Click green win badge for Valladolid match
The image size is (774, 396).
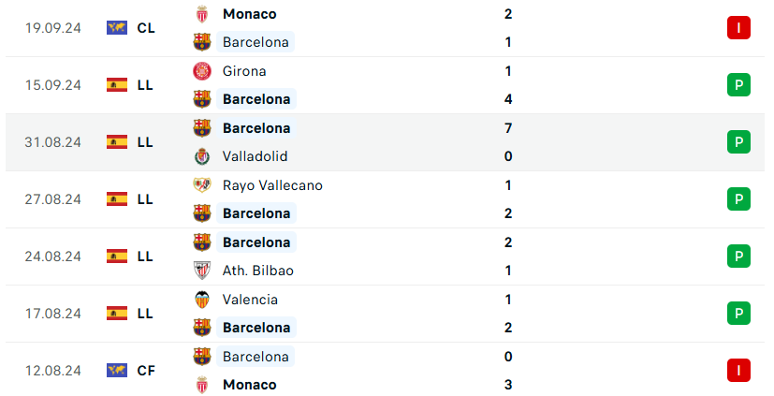(x=738, y=142)
